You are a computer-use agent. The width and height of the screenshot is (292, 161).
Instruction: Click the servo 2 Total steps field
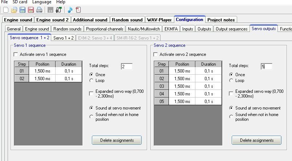(266, 66)
